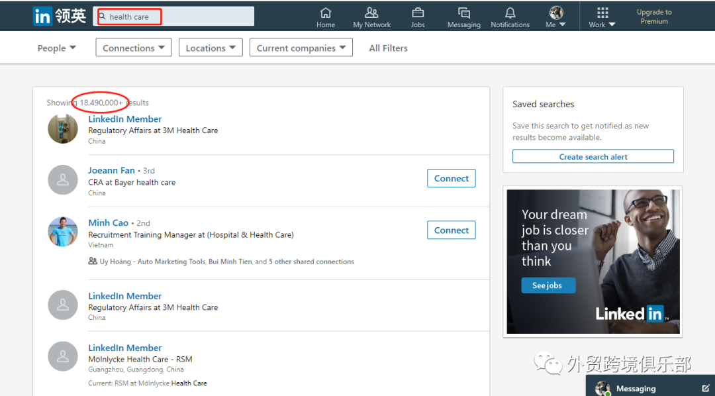The width and height of the screenshot is (715, 396).
Task: Click 'Recruitment Training Manager at (Hospital & Health Care)' text
Action: [x=191, y=235]
